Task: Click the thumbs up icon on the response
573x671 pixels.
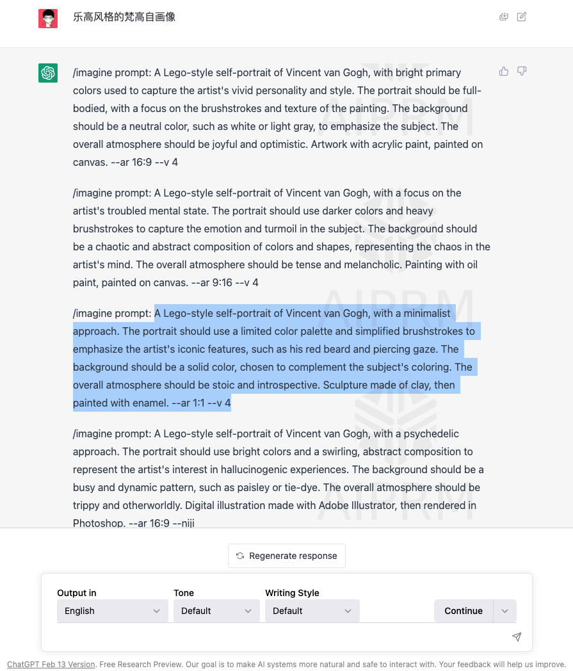Action: coord(504,71)
